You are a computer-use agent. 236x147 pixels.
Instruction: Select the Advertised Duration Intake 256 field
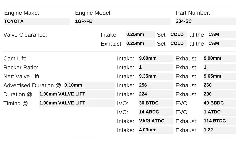tap(156, 85)
